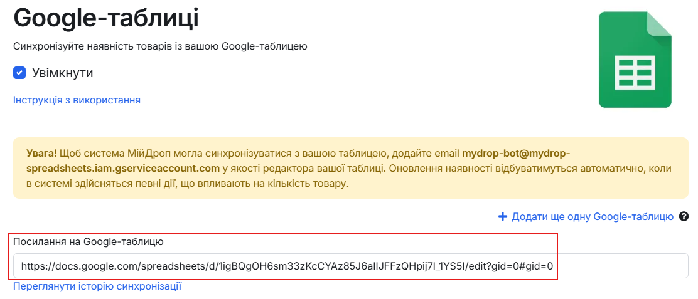This screenshot has height=299, width=698.
Task: Open the Інструкція з використання link
Action: pyautogui.click(x=77, y=100)
